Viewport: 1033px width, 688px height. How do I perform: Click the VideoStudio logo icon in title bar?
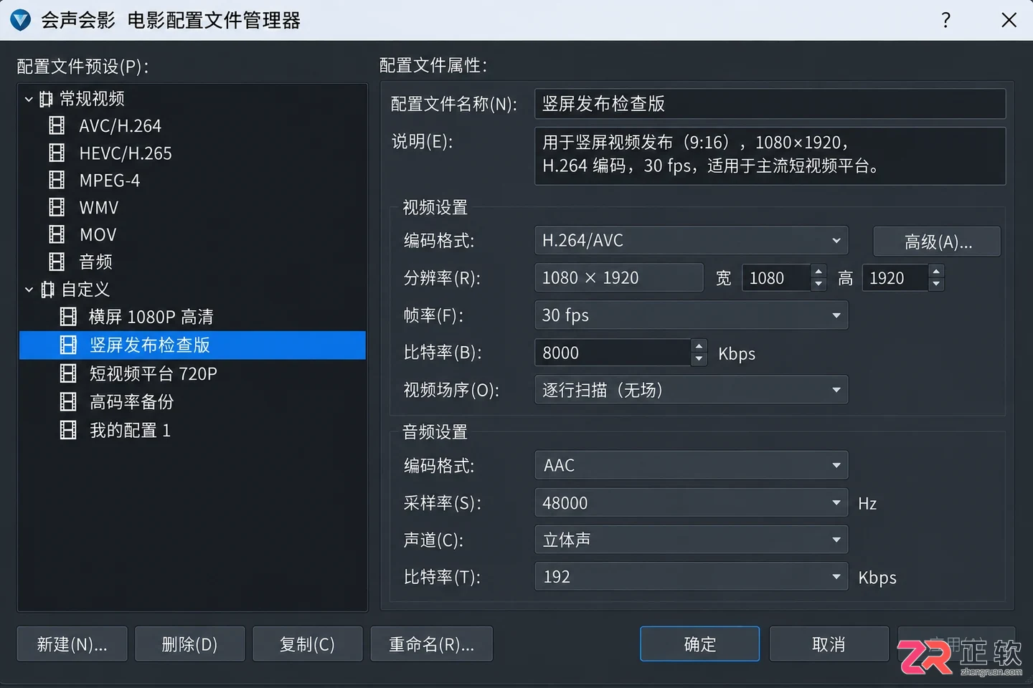point(21,20)
